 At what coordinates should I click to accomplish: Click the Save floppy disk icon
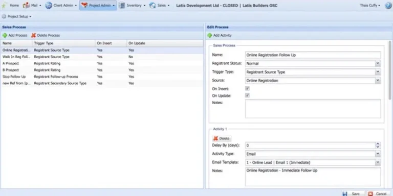click(345, 194)
